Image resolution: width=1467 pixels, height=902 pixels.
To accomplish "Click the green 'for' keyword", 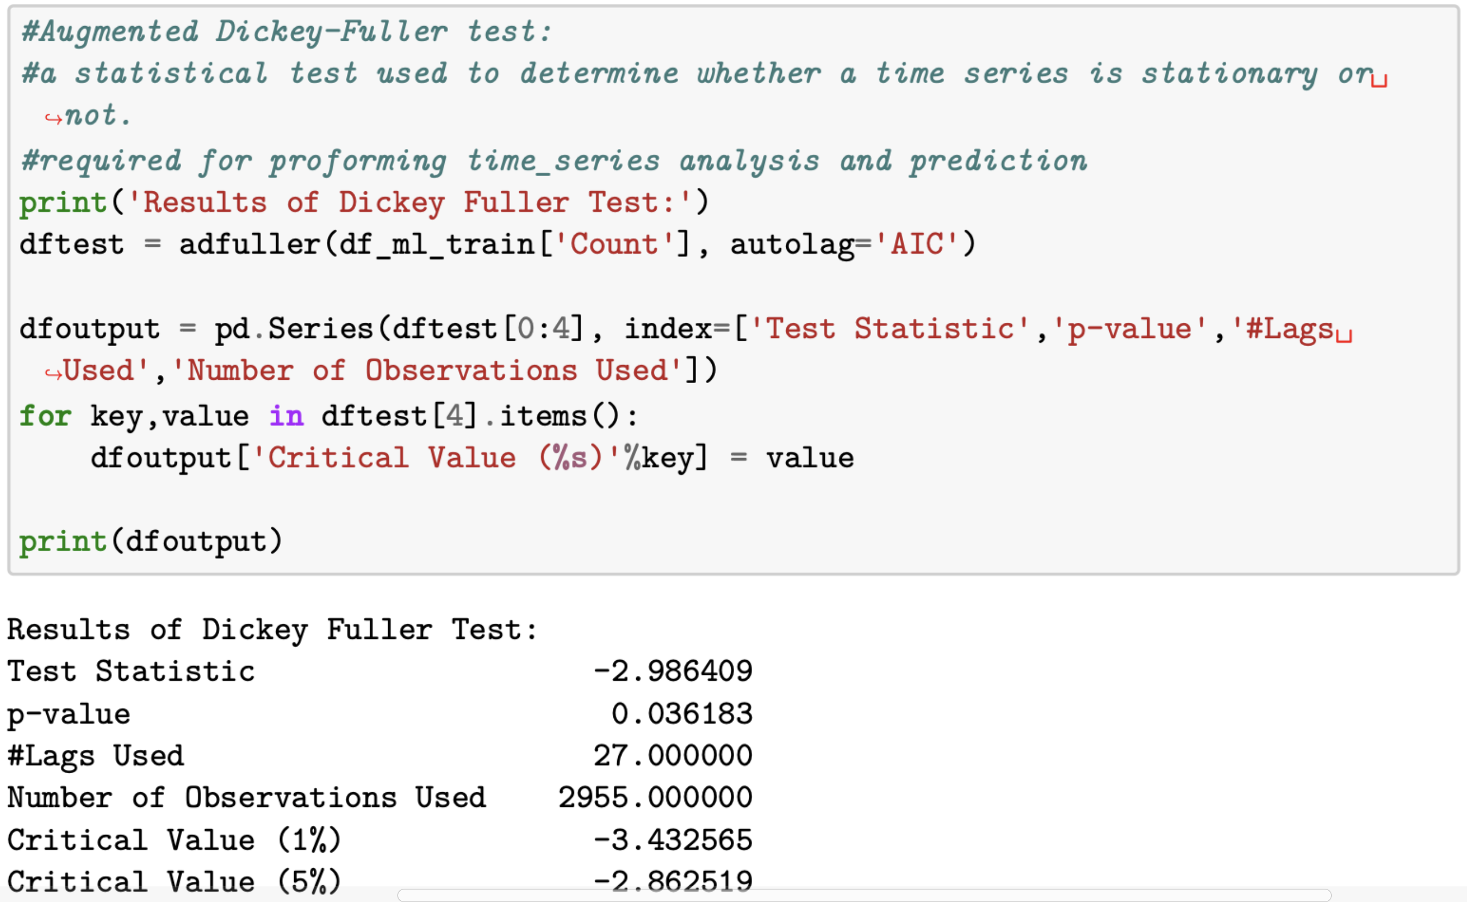I will [45, 416].
